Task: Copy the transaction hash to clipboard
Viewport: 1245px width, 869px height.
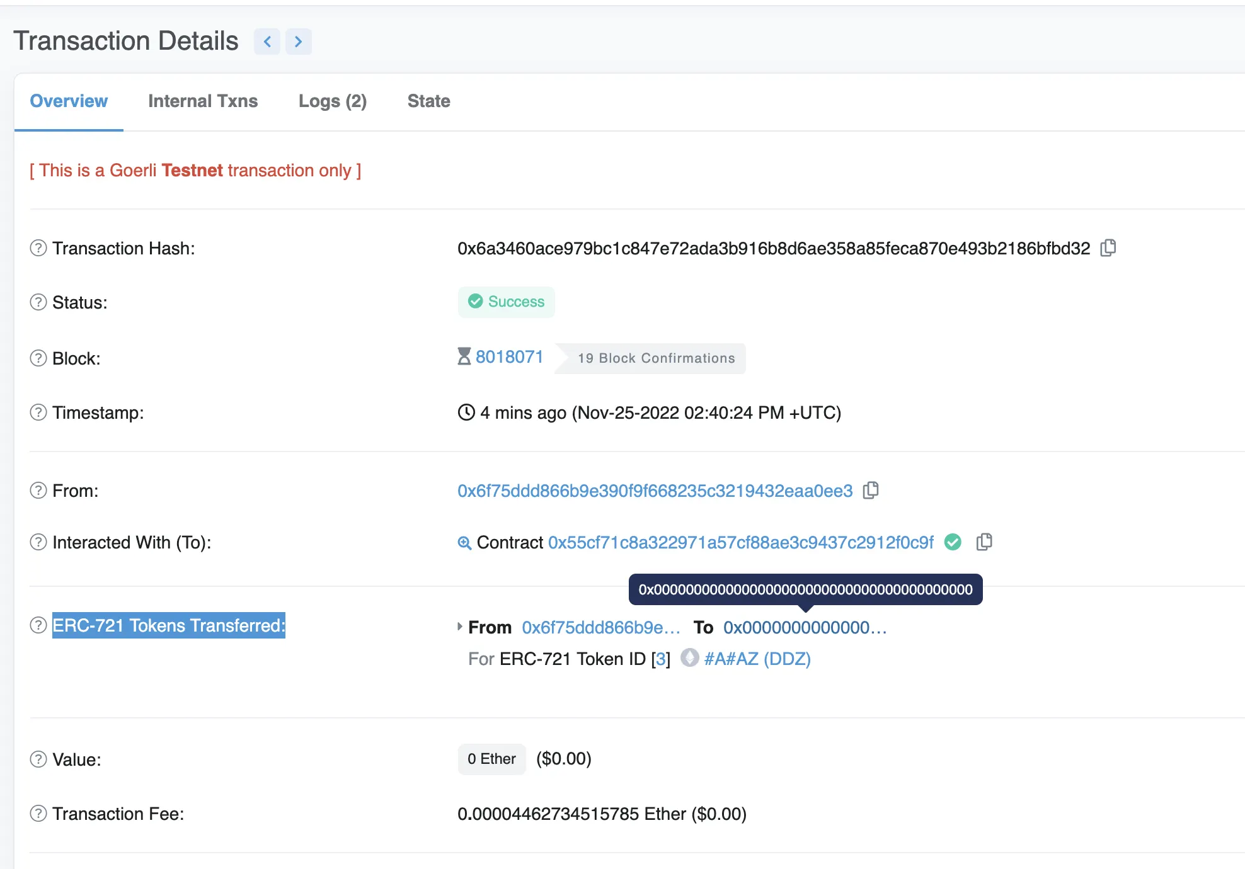Action: (x=1108, y=248)
